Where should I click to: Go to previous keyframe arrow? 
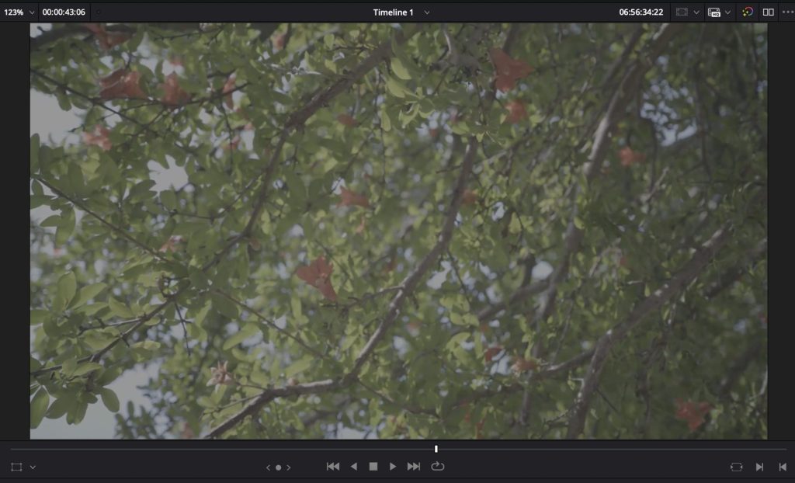(x=268, y=467)
